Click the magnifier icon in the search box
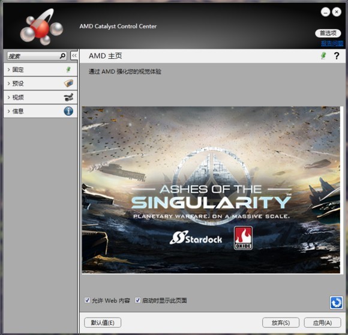Viewport: 348px width, 335px height. pos(62,56)
